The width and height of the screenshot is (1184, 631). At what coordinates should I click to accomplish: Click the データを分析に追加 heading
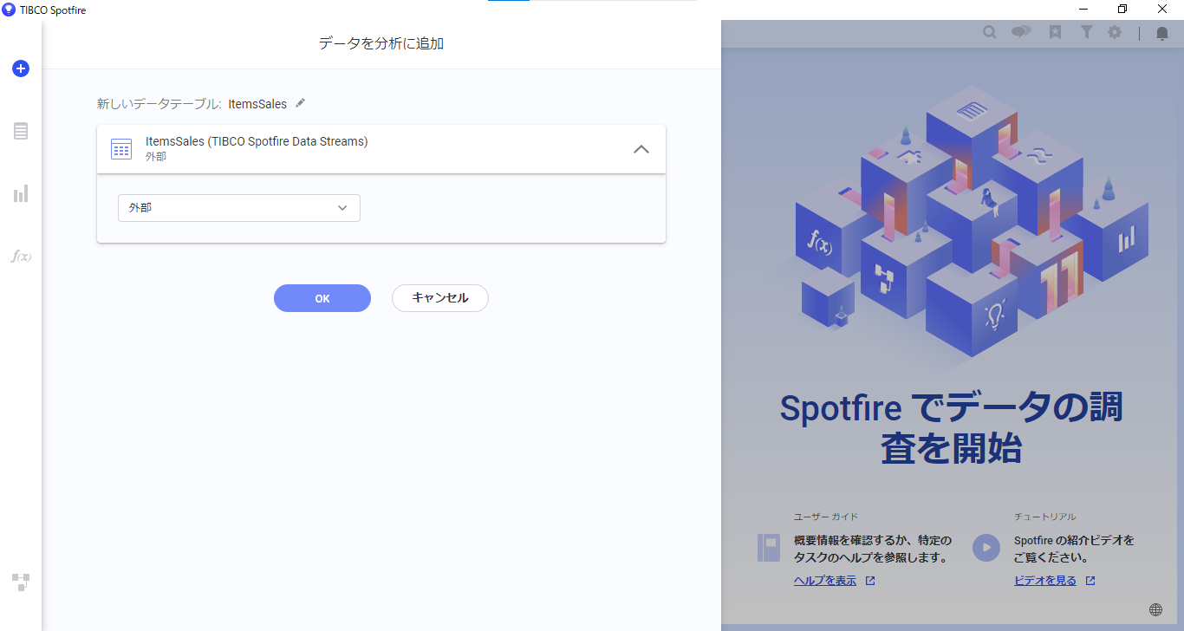pos(381,43)
